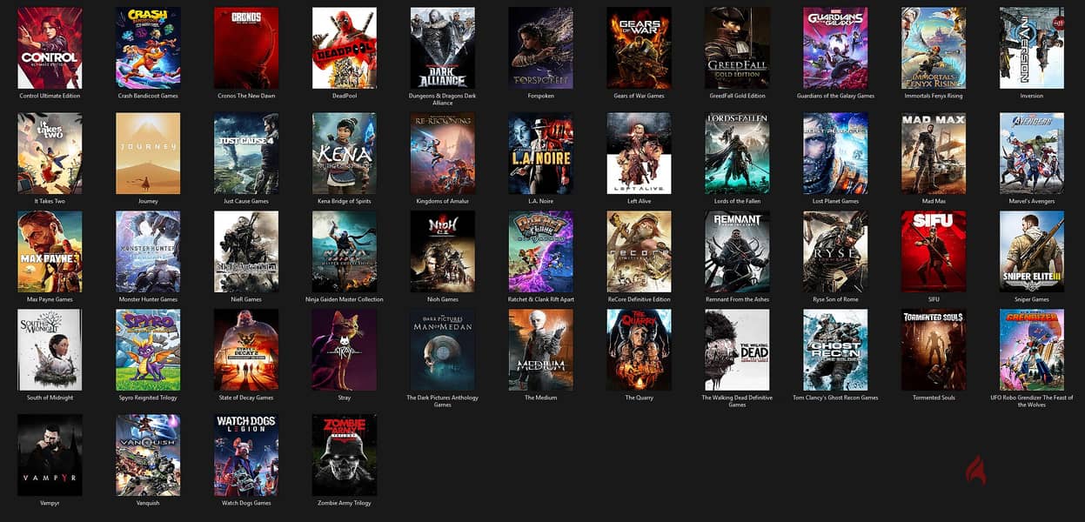Click the "Vampyr" name label
Viewport: 1085px width, 522px height.
coord(50,503)
